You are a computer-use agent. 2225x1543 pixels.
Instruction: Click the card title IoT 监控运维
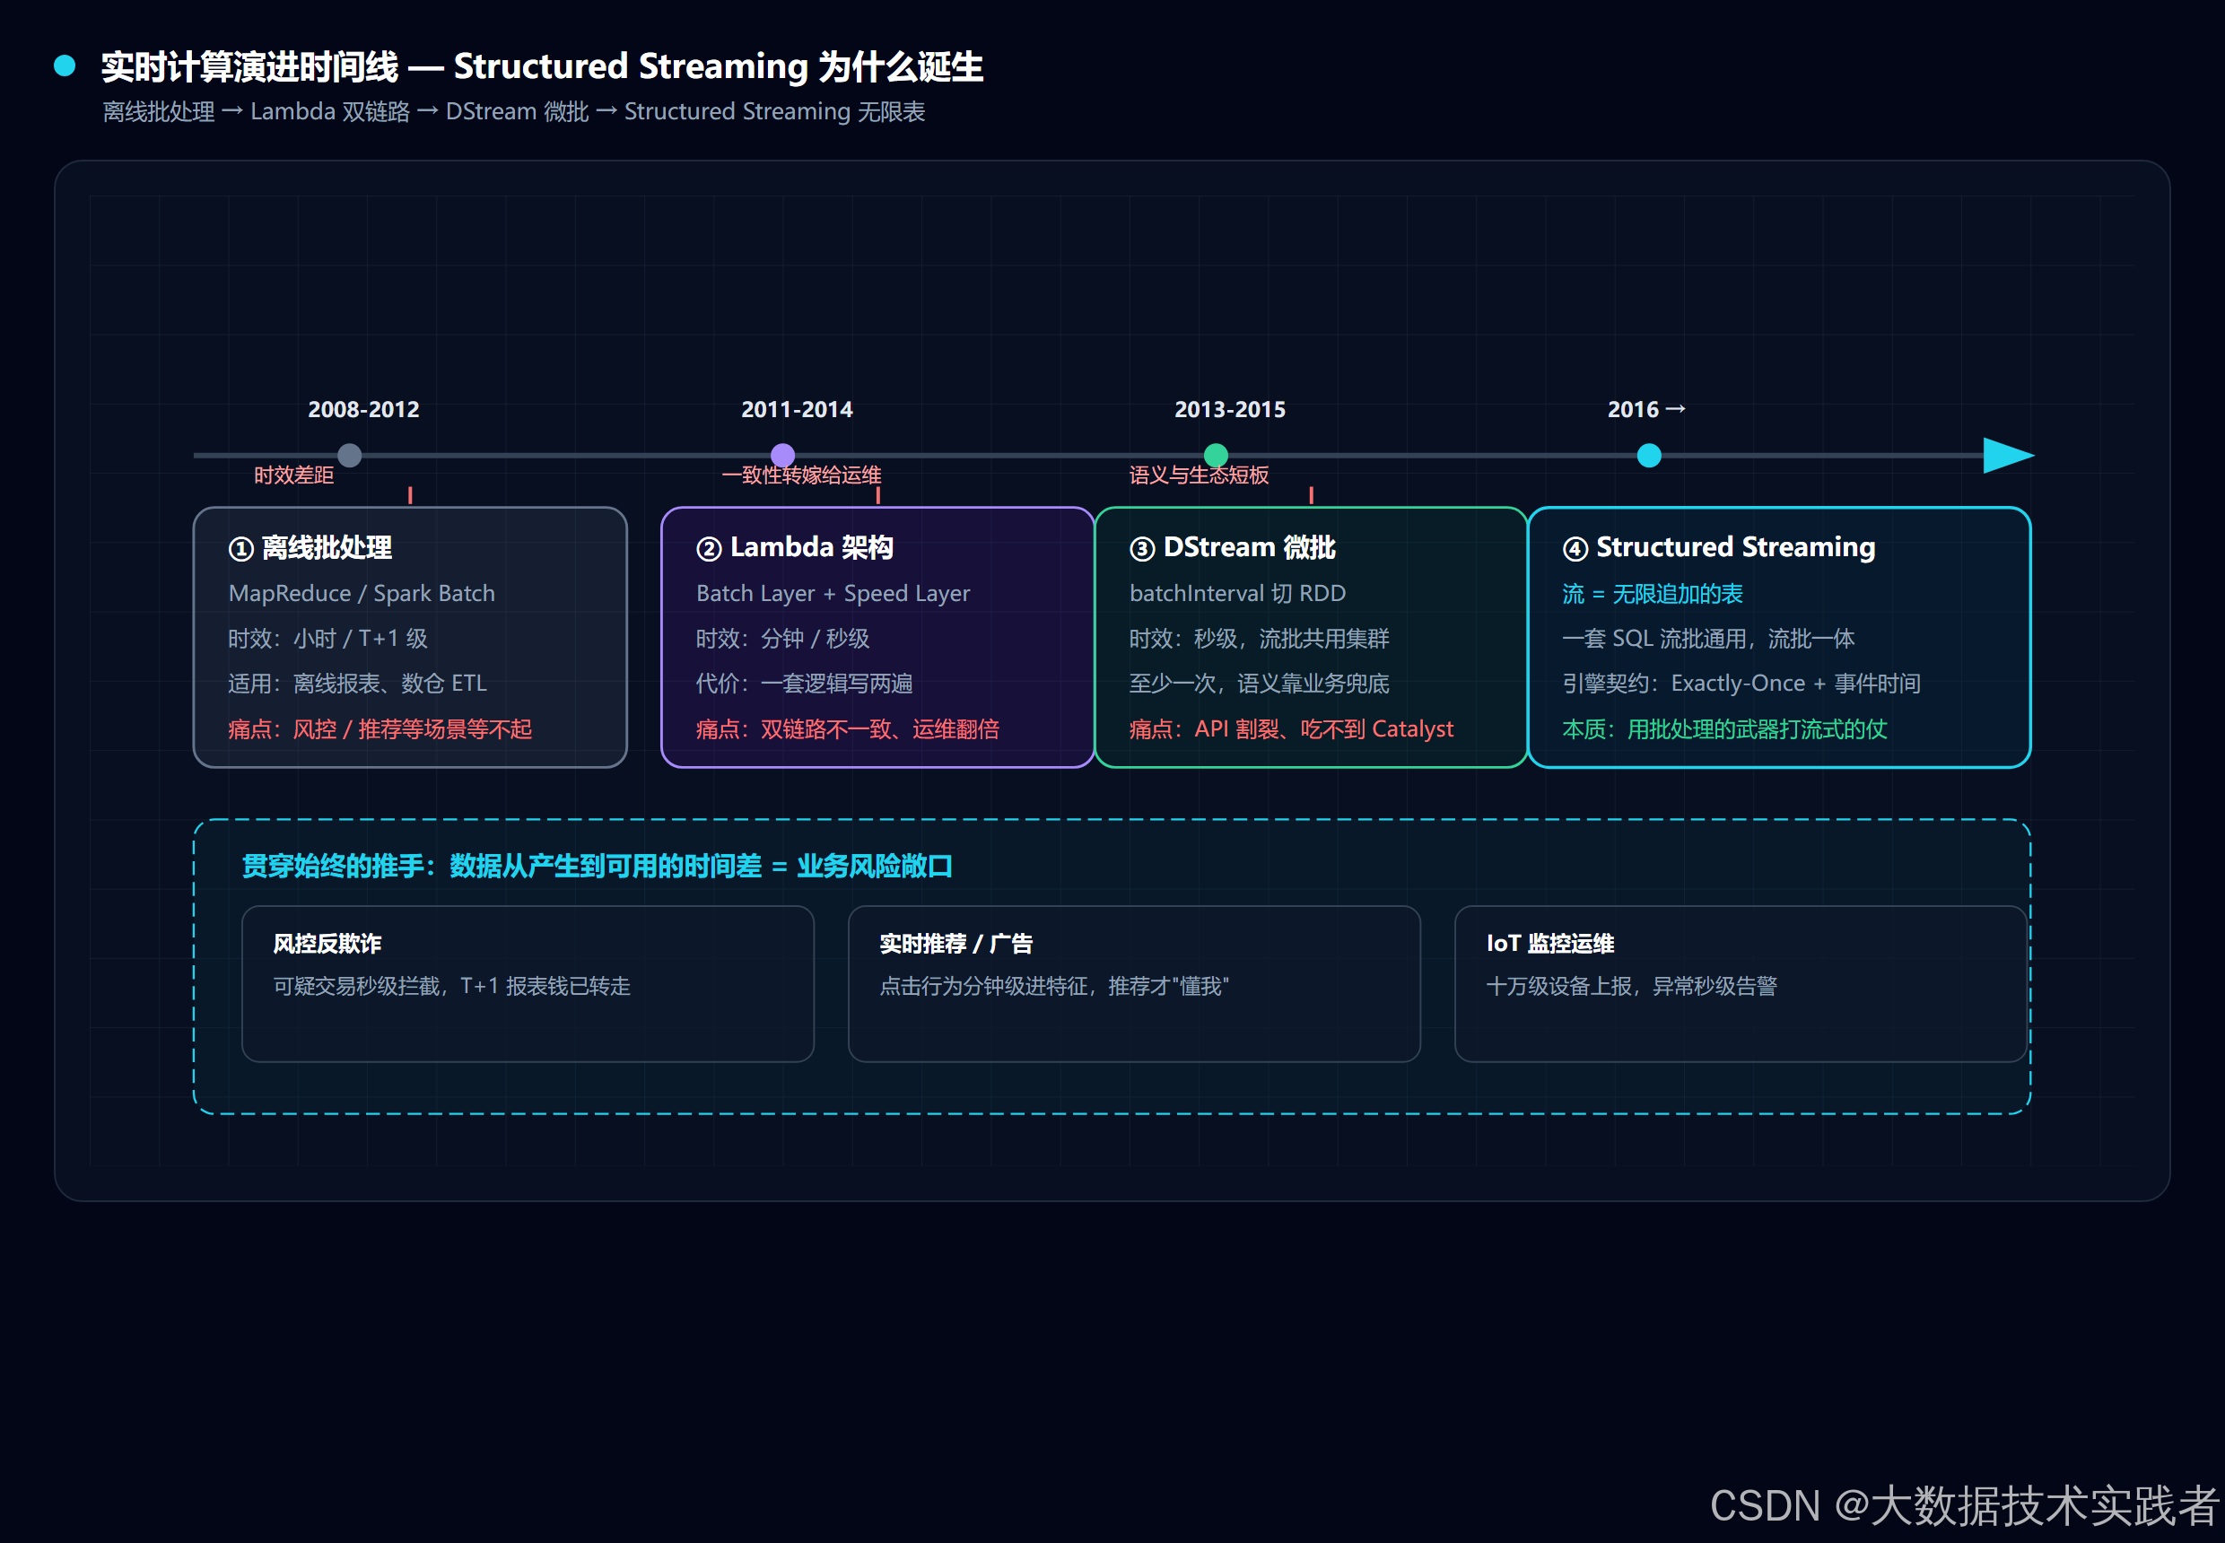point(1550,944)
